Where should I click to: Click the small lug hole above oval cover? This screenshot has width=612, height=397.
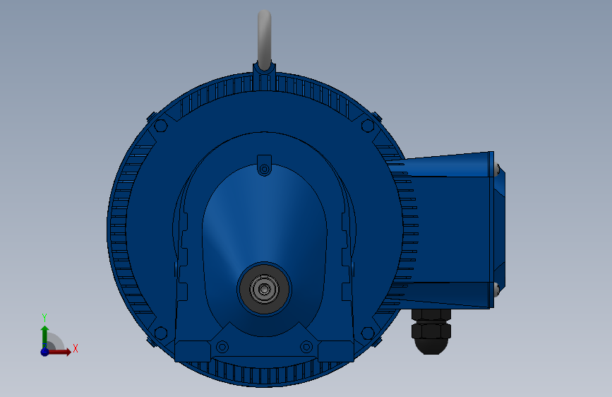coord(264,170)
